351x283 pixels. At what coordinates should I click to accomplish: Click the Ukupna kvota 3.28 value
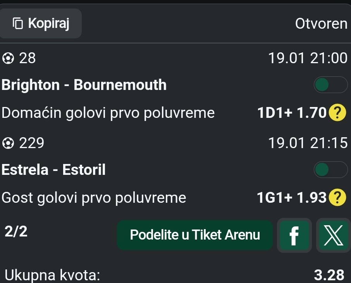[329, 275]
